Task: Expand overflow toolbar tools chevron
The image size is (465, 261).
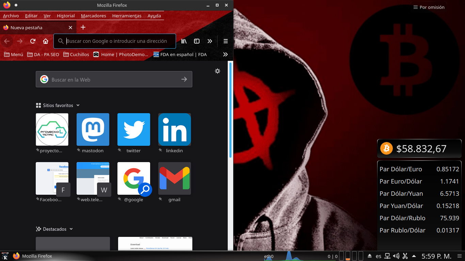Action: point(210,41)
